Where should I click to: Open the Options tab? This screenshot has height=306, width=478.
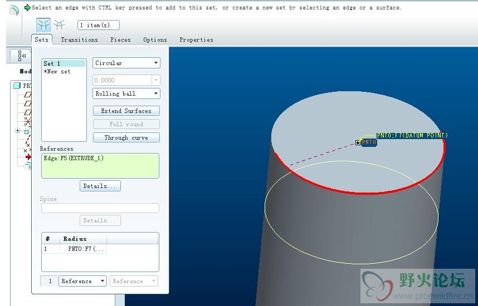point(155,40)
